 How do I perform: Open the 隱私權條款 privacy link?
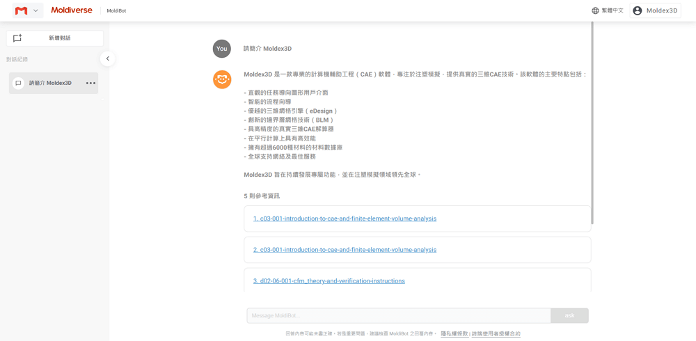[454, 333]
